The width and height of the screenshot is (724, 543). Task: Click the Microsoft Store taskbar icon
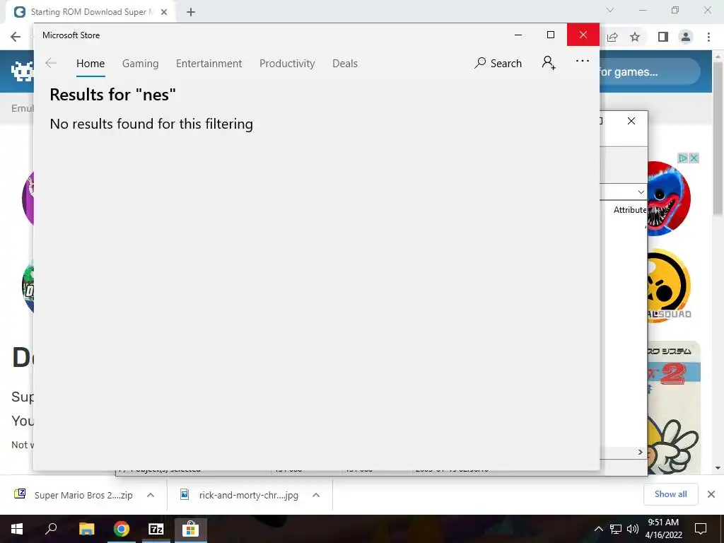(x=191, y=529)
